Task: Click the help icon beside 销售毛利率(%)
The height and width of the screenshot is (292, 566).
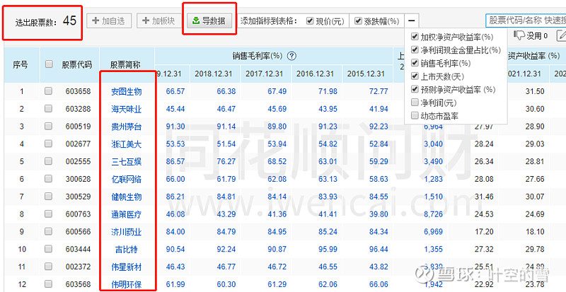Action: [x=291, y=56]
